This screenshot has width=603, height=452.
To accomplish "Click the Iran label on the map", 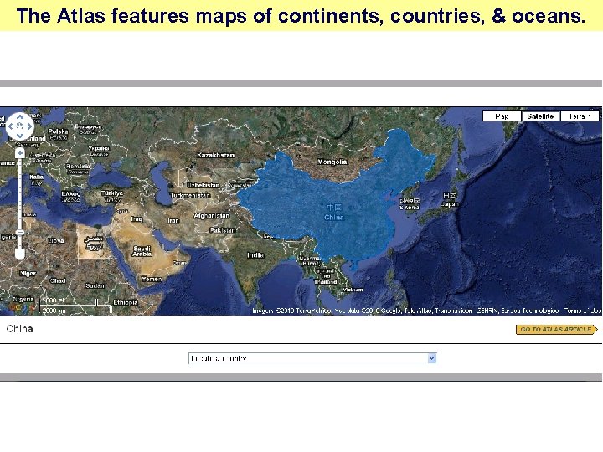I will [x=173, y=221].
